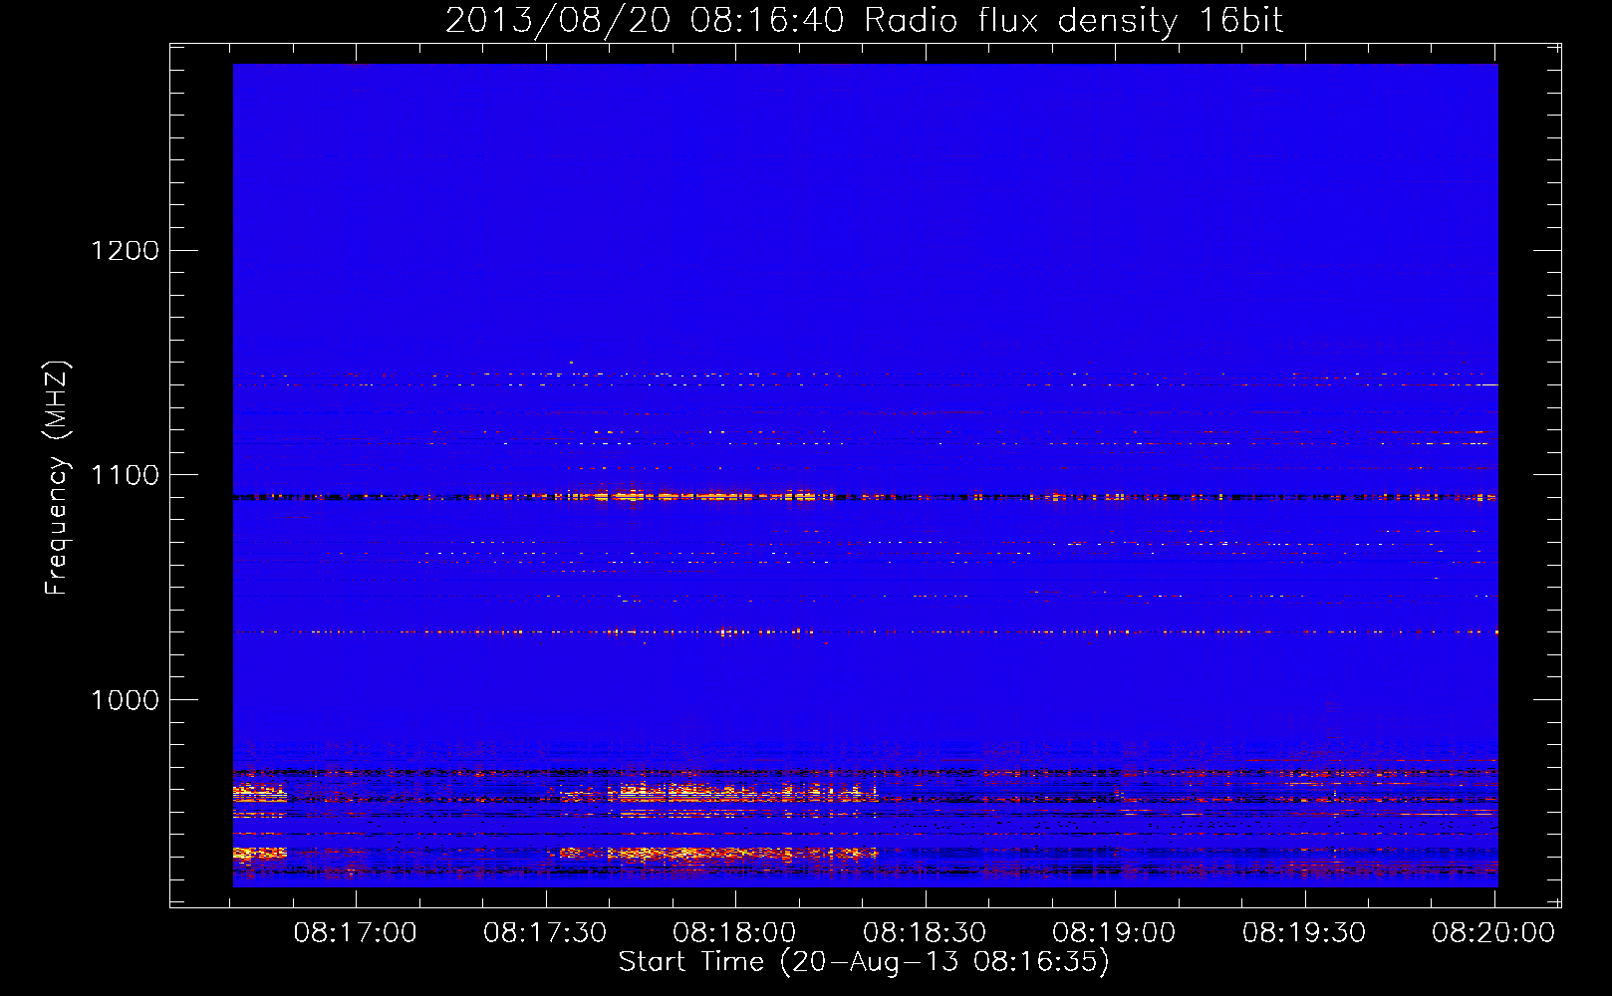This screenshot has height=996, width=1612.
Task: Select the 1000 frequency tick label
Action: 126,700
